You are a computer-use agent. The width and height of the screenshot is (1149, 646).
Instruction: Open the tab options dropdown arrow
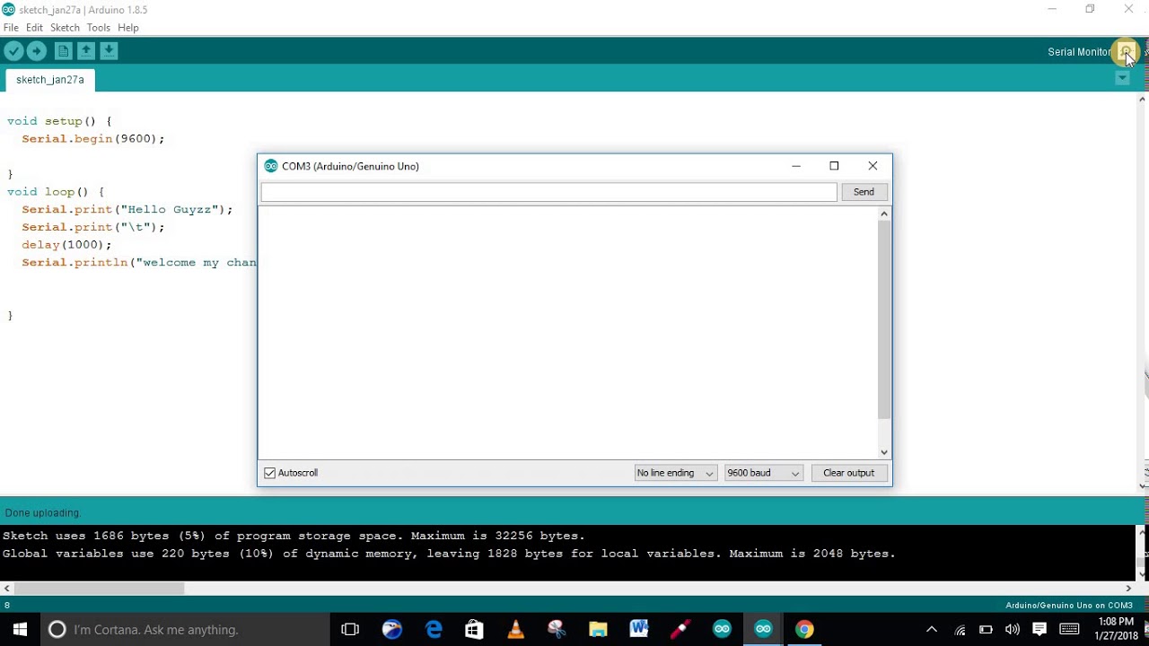(1122, 79)
